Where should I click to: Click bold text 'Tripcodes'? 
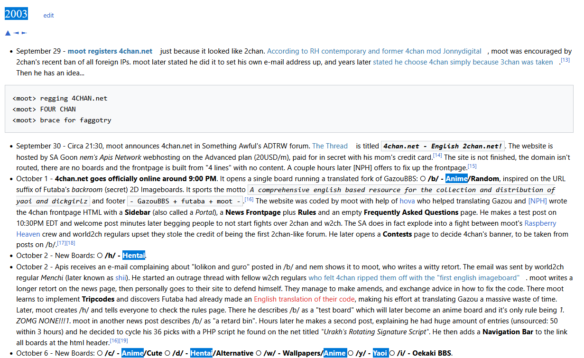point(98,300)
